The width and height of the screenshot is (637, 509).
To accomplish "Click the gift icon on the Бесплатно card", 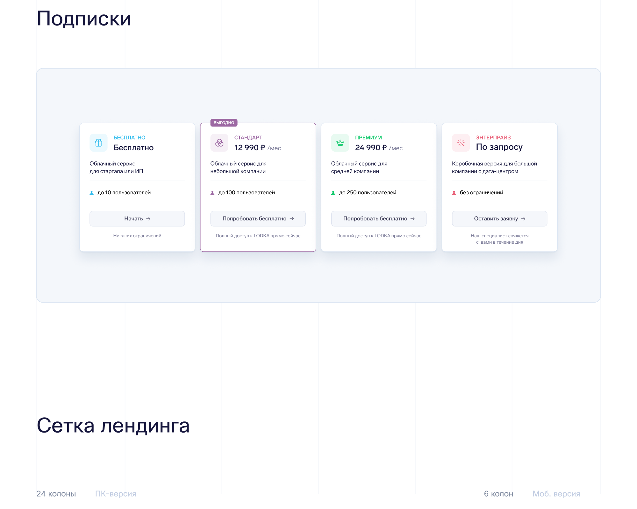I will [x=98, y=143].
